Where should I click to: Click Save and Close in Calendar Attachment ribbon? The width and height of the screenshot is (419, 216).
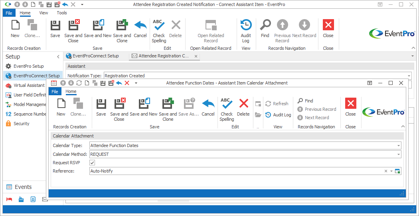(119, 110)
